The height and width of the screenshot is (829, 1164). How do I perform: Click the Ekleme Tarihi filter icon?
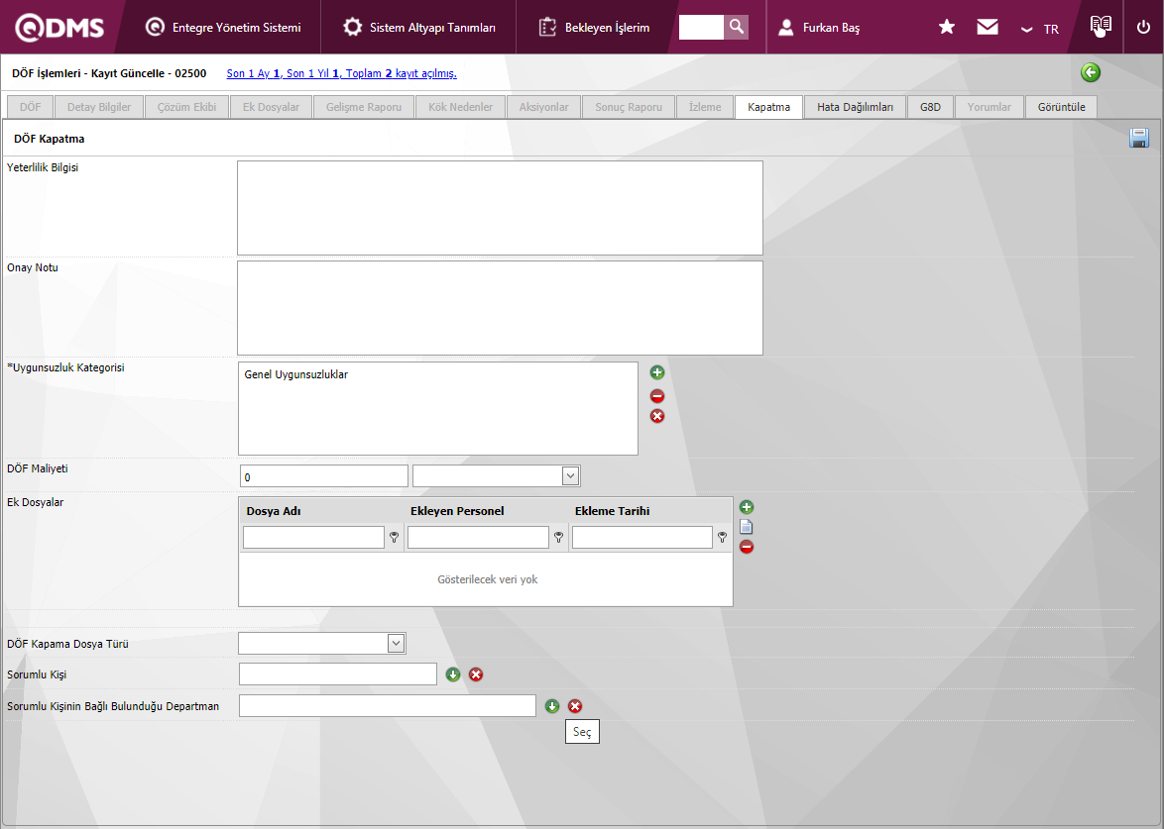(722, 537)
